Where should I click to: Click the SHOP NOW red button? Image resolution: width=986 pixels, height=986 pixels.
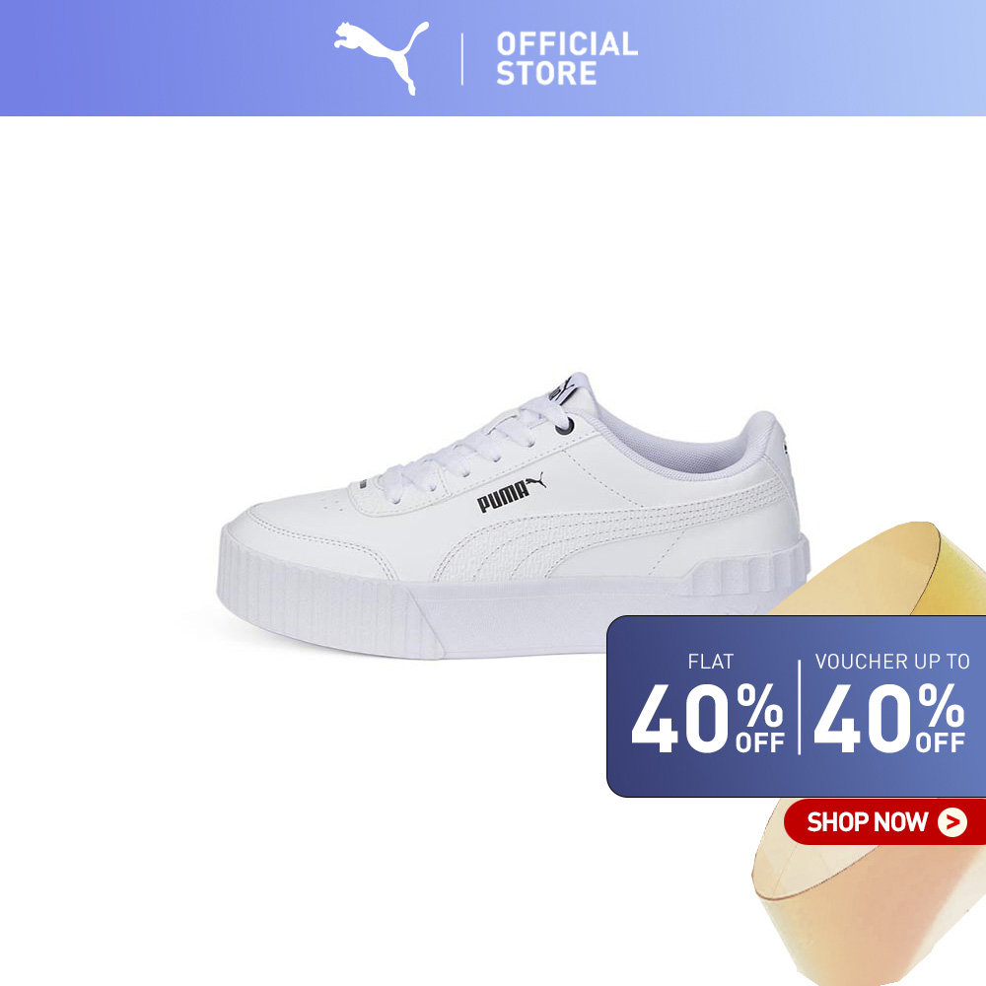coord(884,822)
